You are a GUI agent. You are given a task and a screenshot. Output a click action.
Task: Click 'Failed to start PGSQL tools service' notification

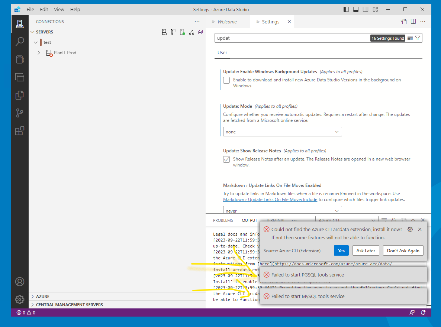344,275
